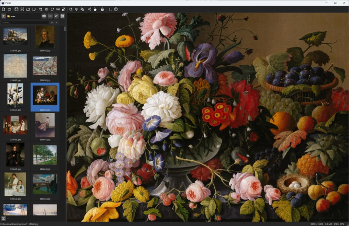
Task: Toggle thumbnail label display icon
Action: [x=44, y=16]
